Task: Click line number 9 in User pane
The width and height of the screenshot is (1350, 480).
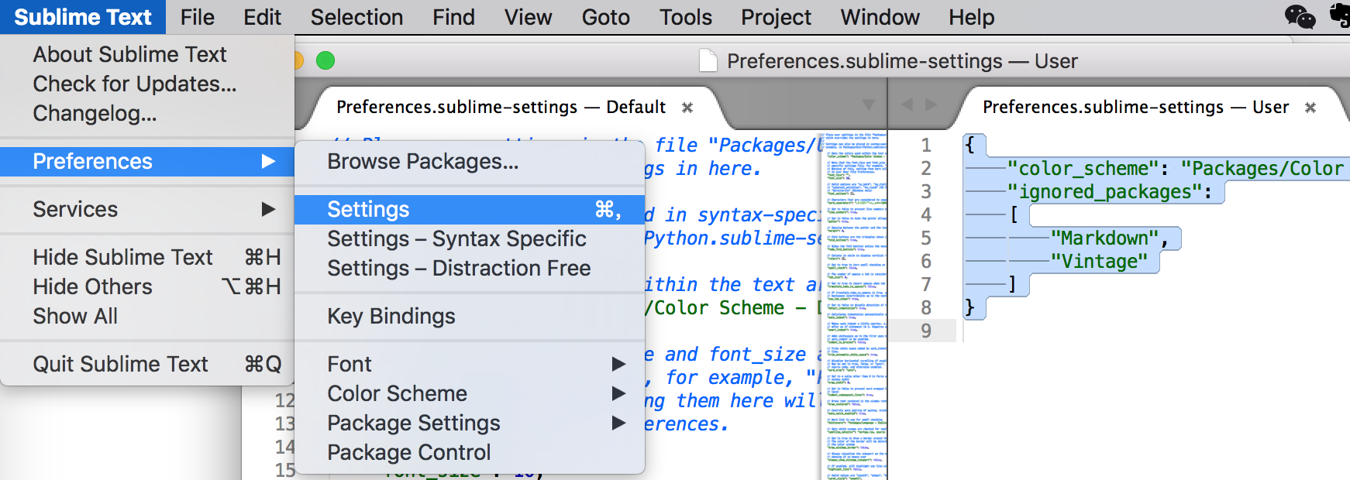Action: point(925,331)
